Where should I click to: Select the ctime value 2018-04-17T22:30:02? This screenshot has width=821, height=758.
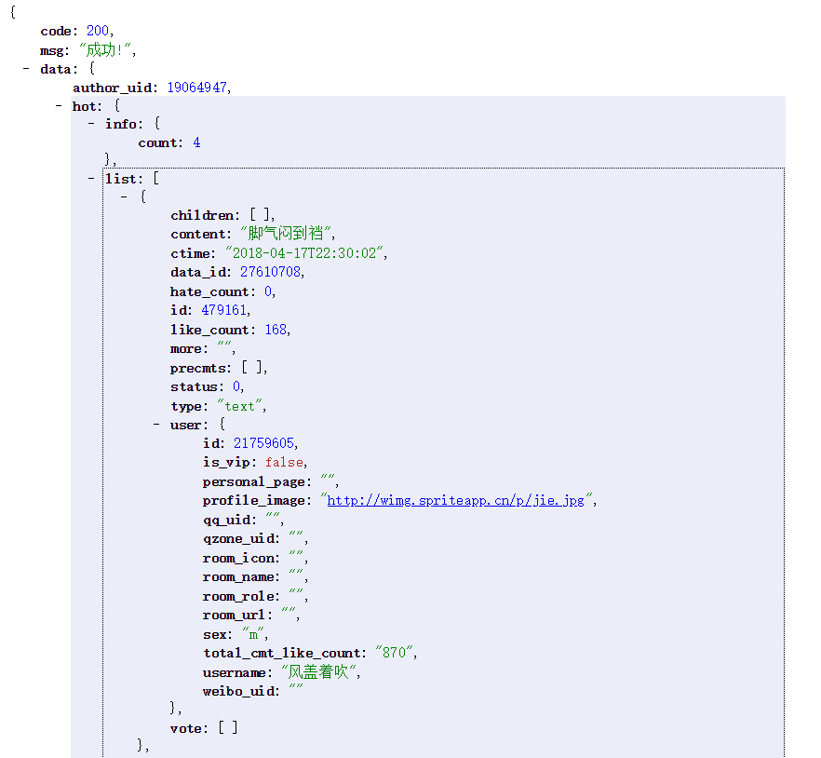[304, 253]
